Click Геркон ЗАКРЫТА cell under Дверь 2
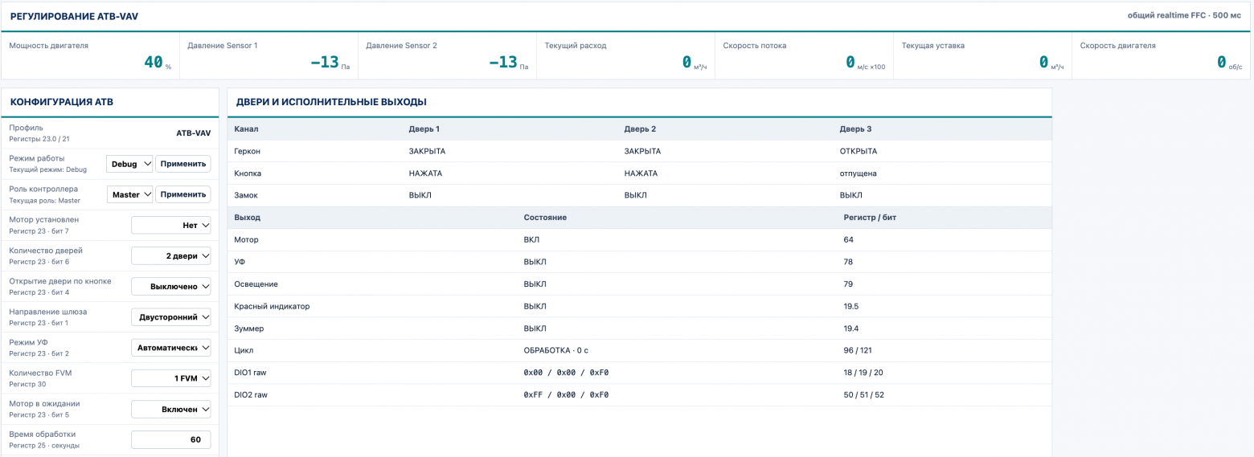Screen dimensions: 1254x457 point(642,151)
